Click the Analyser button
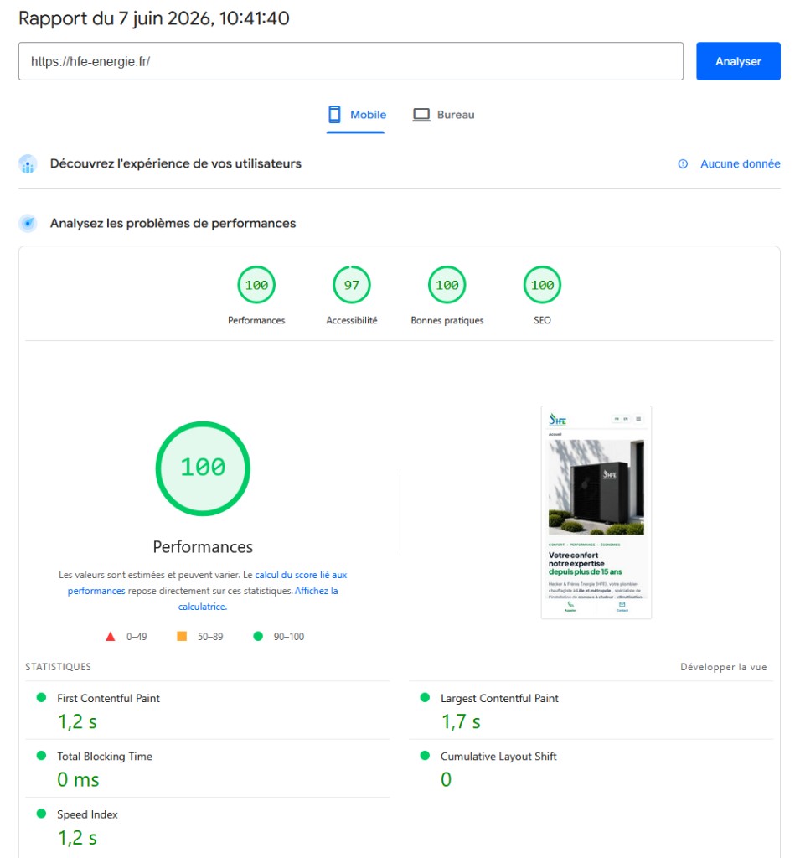 click(x=737, y=61)
